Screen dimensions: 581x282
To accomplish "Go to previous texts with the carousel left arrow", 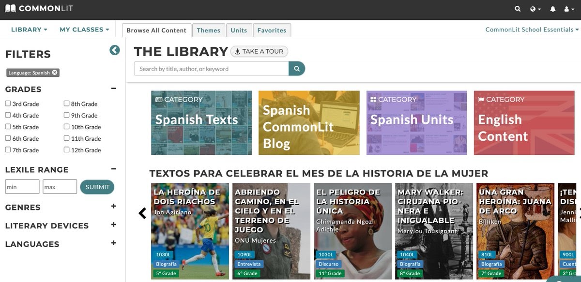I will click(x=142, y=213).
